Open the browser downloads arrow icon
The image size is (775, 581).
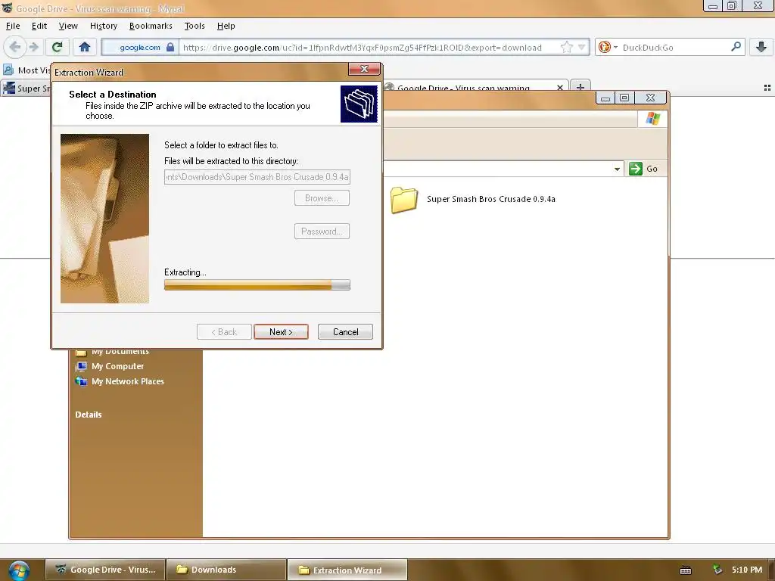(761, 47)
